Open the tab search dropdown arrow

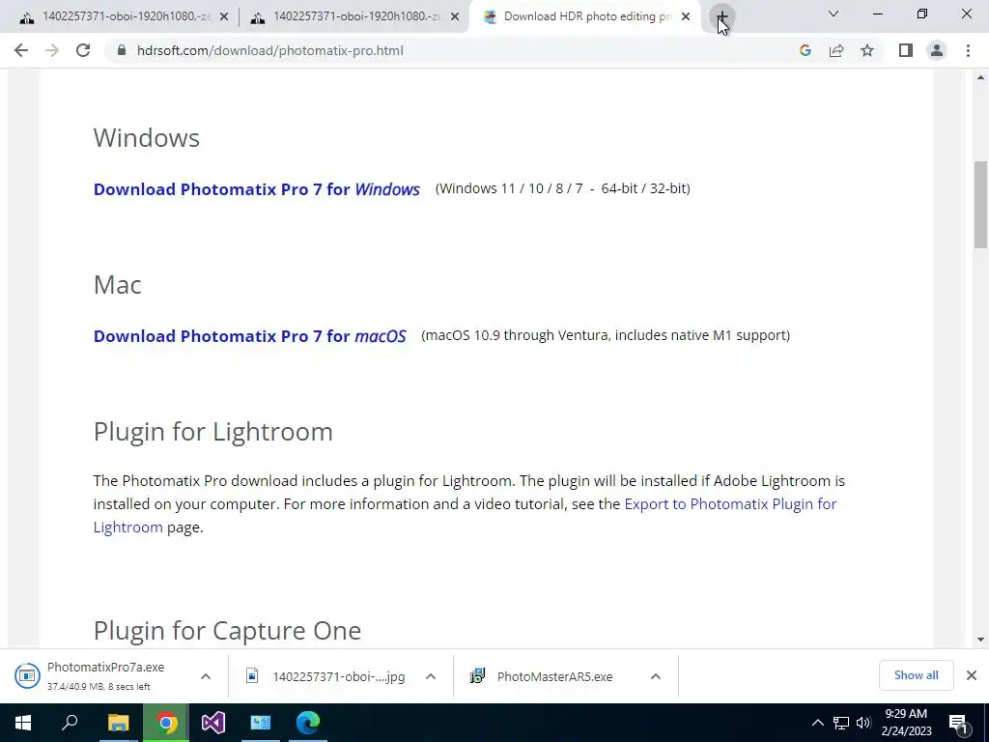(x=834, y=14)
